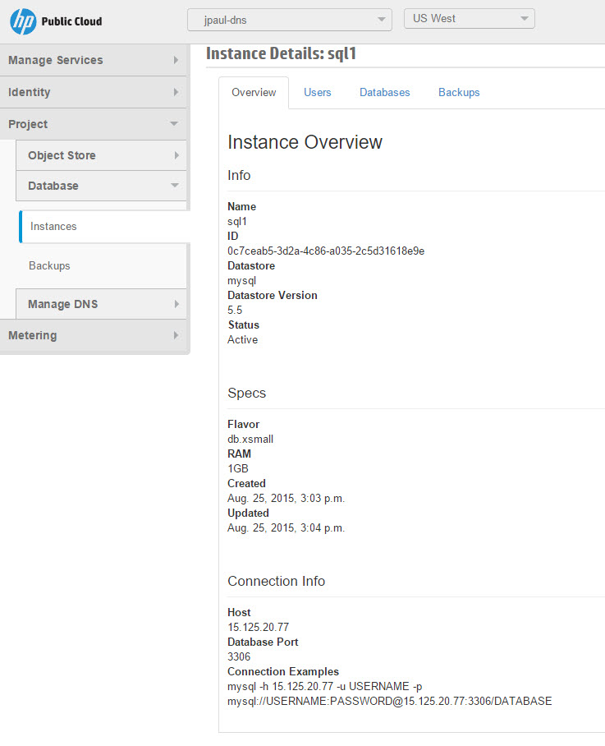Image resolution: width=605 pixels, height=746 pixels.
Task: Expand the Manage Services menu
Action: (93, 60)
